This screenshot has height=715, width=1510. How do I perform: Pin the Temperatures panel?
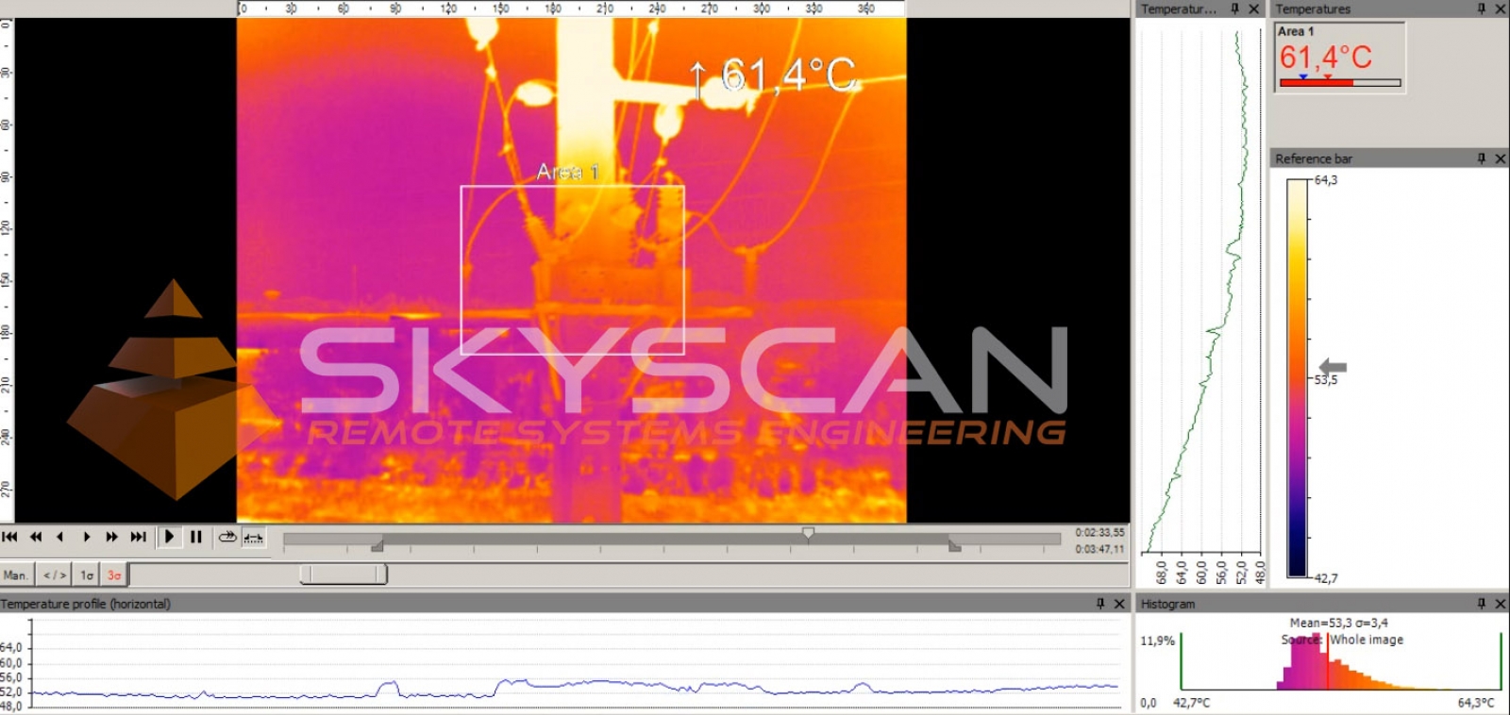(x=1481, y=8)
